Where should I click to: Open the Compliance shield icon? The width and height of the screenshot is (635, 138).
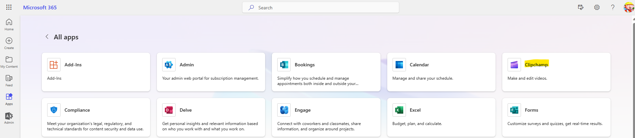[54, 110]
